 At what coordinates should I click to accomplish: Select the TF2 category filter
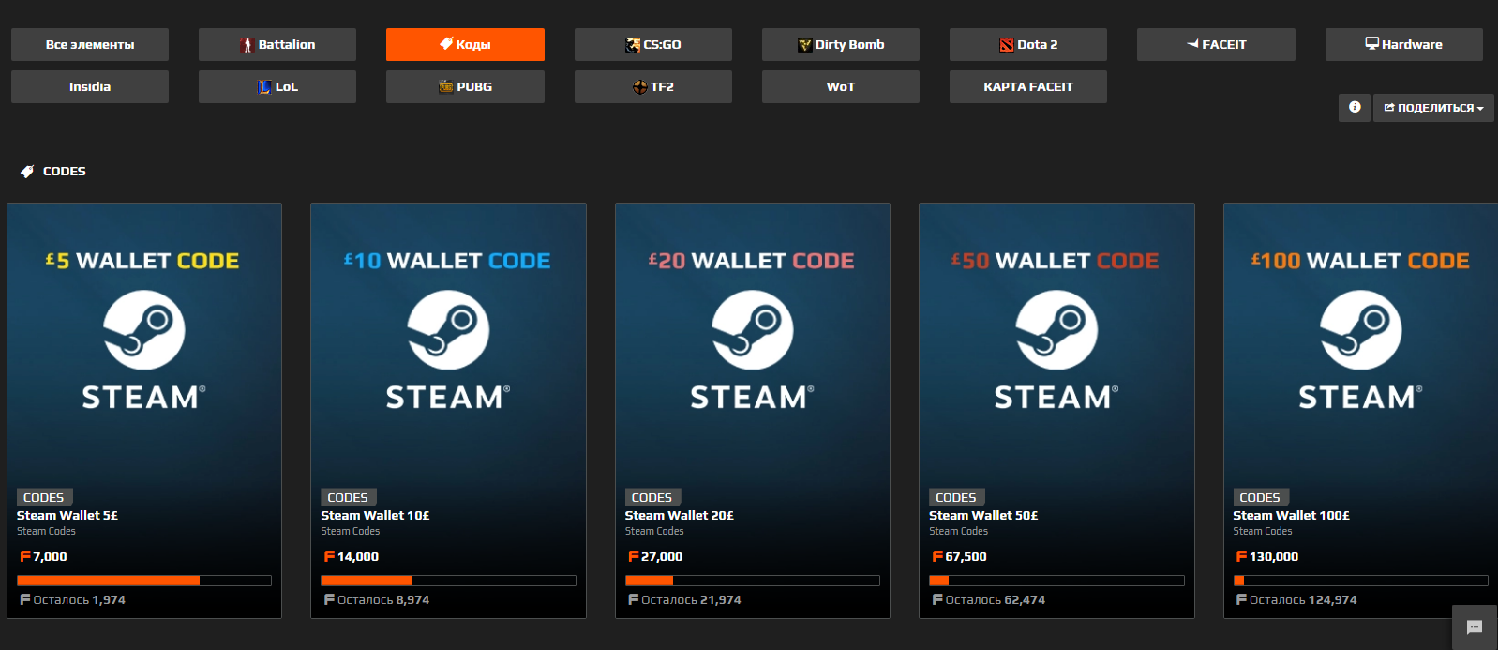(x=653, y=86)
